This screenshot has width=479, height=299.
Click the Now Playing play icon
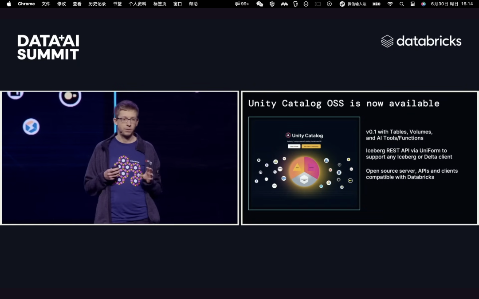(x=329, y=4)
